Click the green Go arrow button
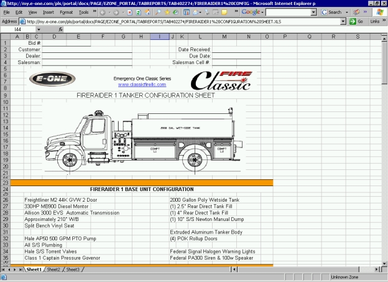 pos(353,22)
